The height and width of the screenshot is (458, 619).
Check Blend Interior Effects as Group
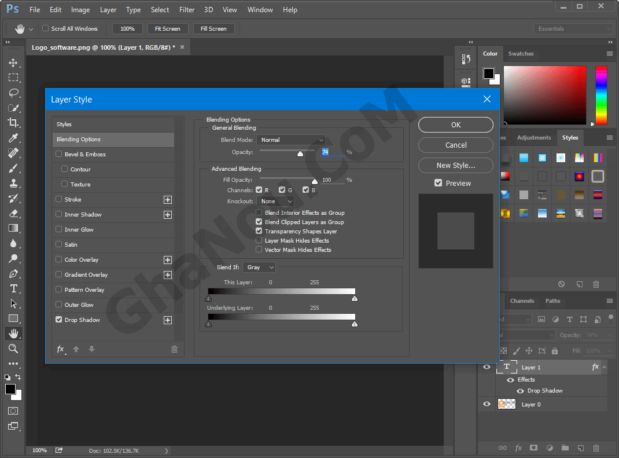click(x=259, y=212)
